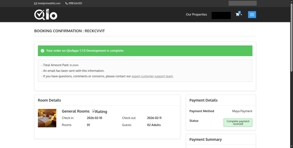The width and height of the screenshot is (293, 148).
Task: Click the broken Rating image next to General Rooms
Action: [x=100, y=112]
